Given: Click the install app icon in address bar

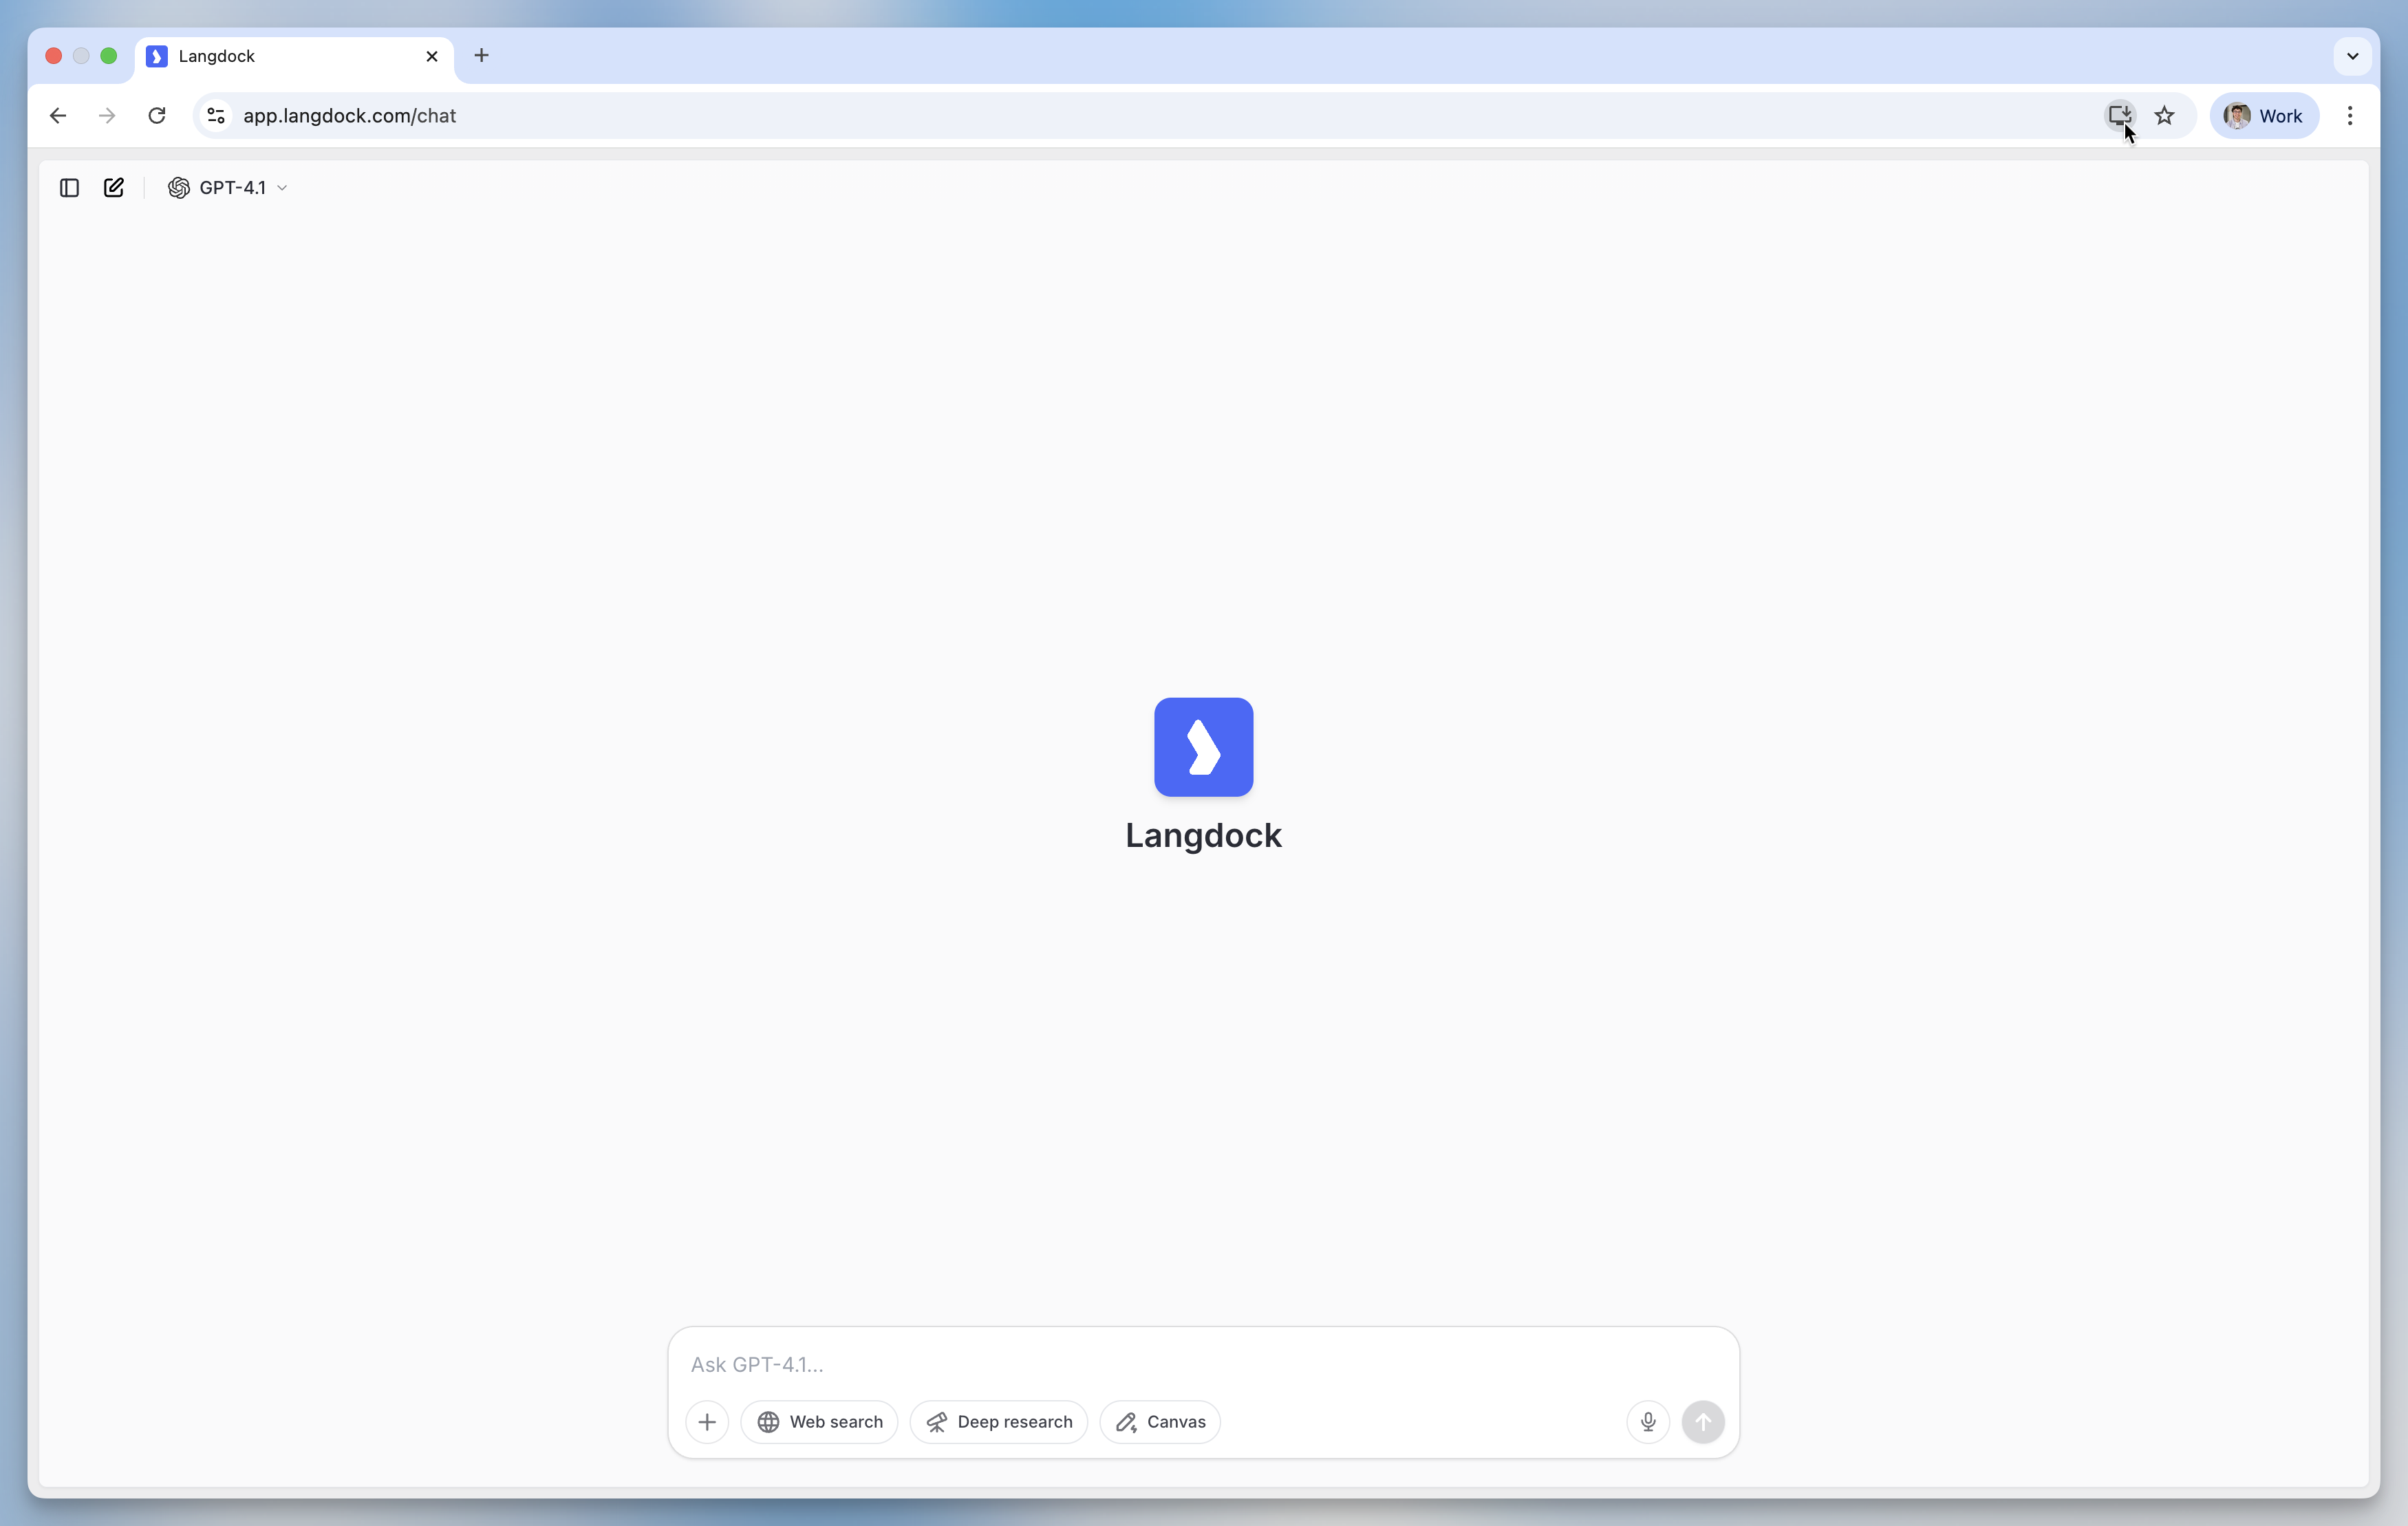Looking at the screenshot, I should (x=2118, y=115).
